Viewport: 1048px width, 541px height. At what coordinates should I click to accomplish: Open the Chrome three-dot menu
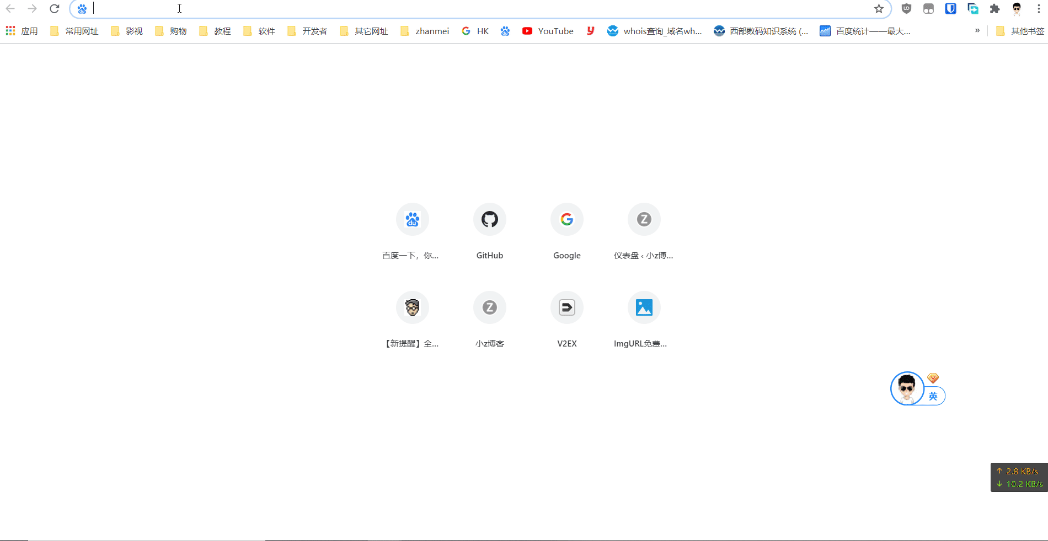coord(1039,9)
